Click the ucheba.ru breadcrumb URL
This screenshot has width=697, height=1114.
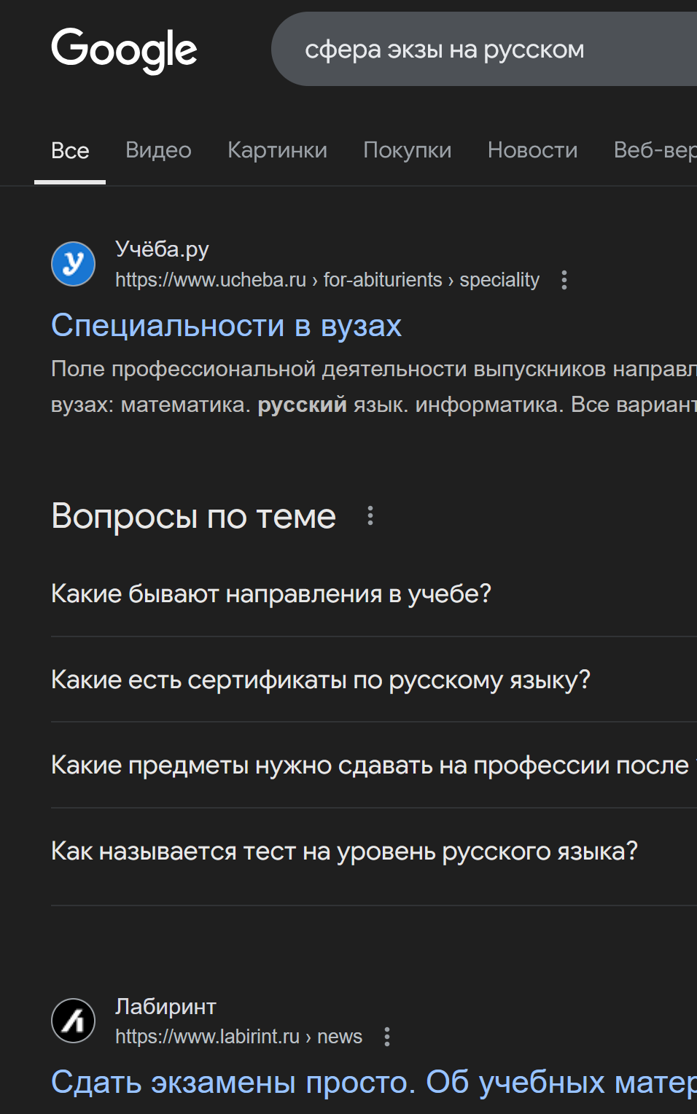[327, 280]
